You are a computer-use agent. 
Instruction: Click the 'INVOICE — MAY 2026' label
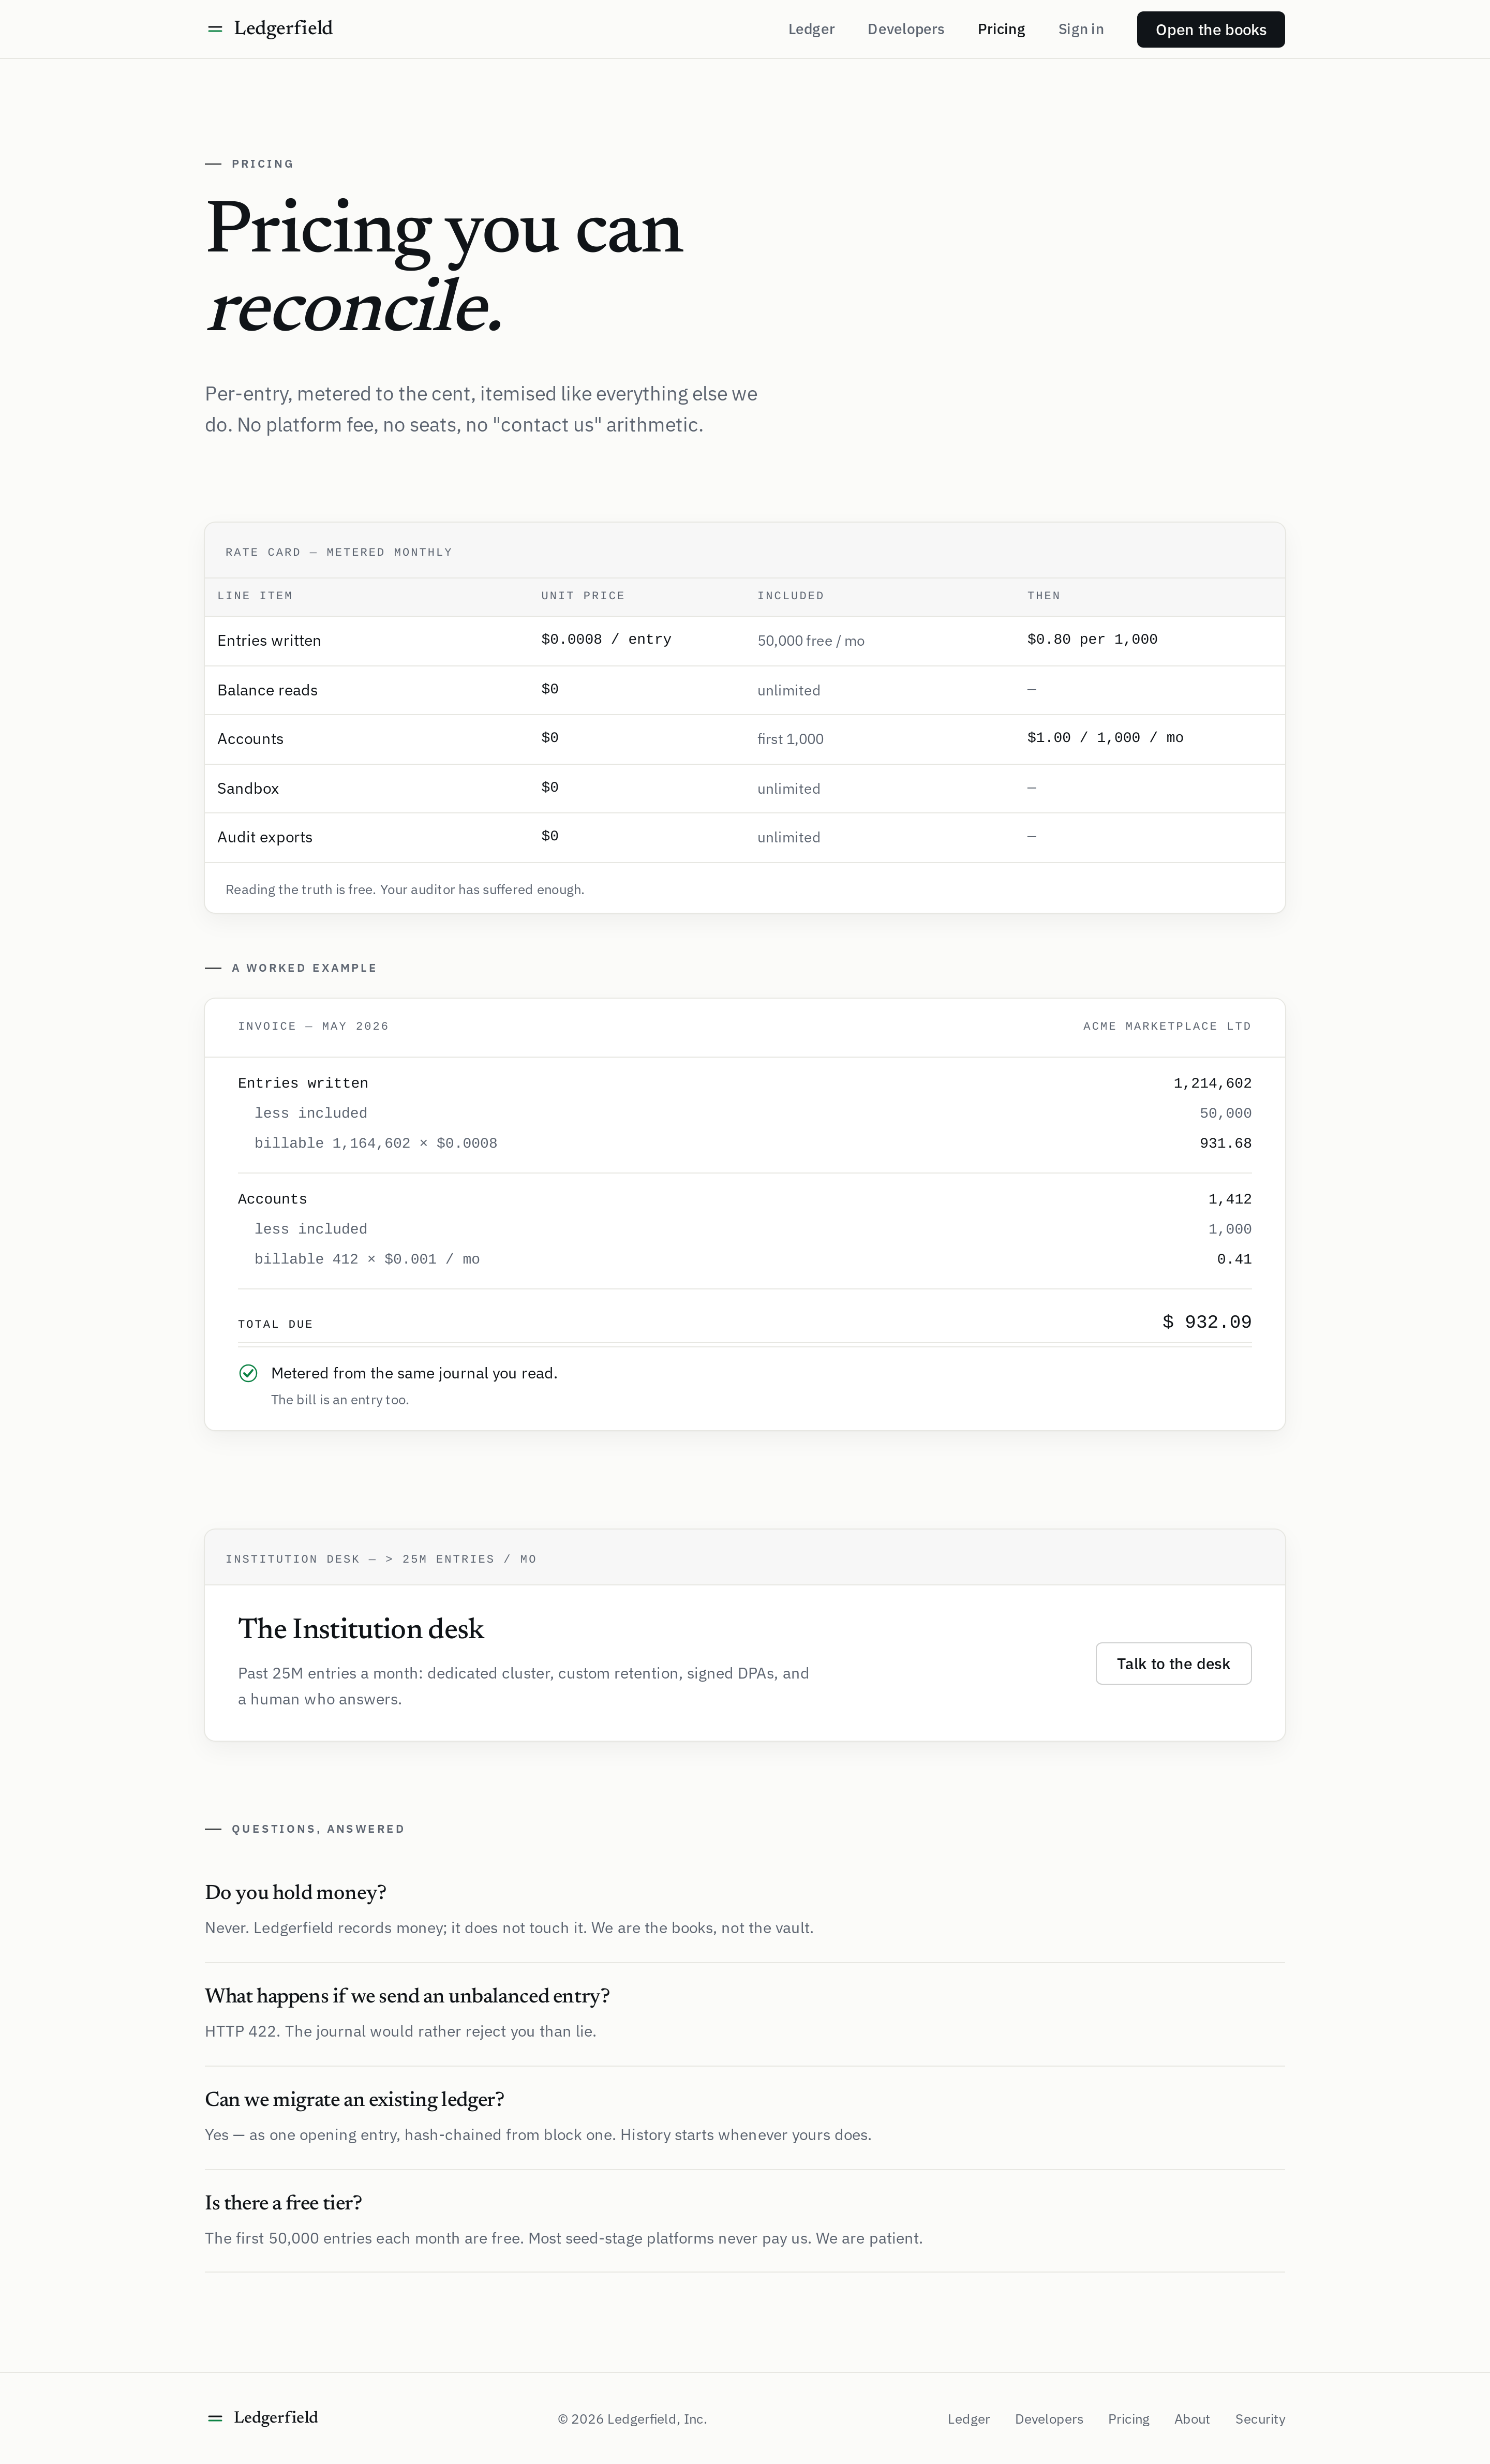[313, 1026]
